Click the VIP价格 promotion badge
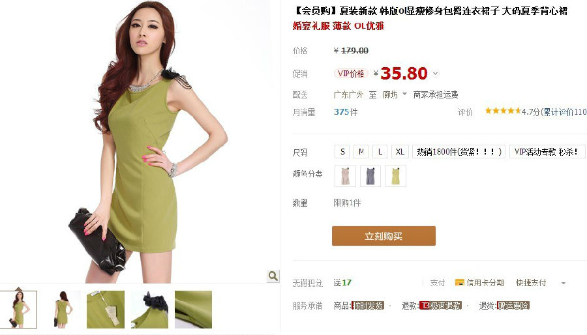 pos(351,73)
